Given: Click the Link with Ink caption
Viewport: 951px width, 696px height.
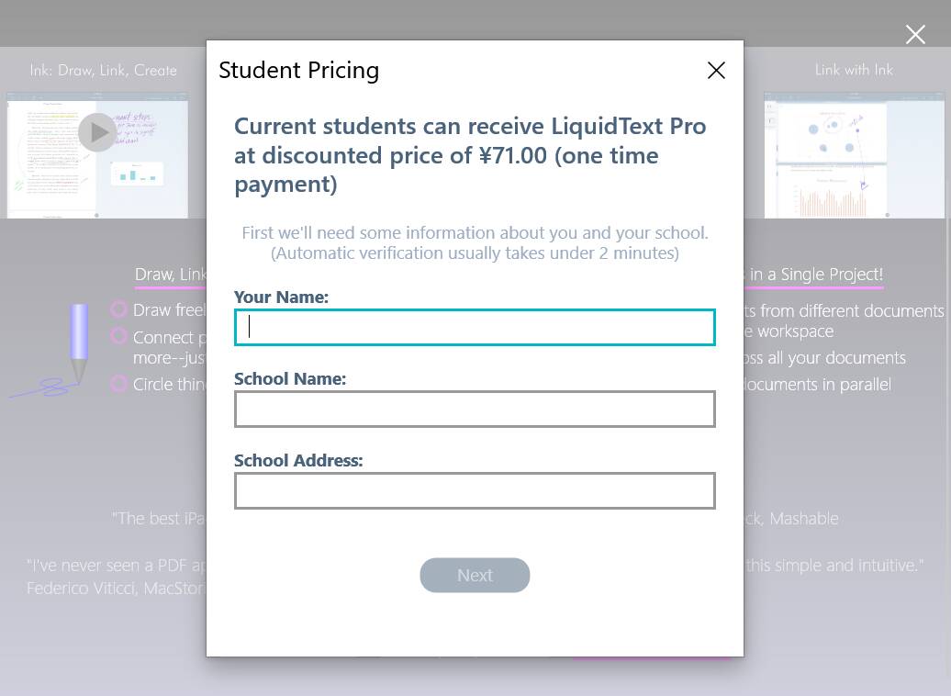Looking at the screenshot, I should (854, 71).
